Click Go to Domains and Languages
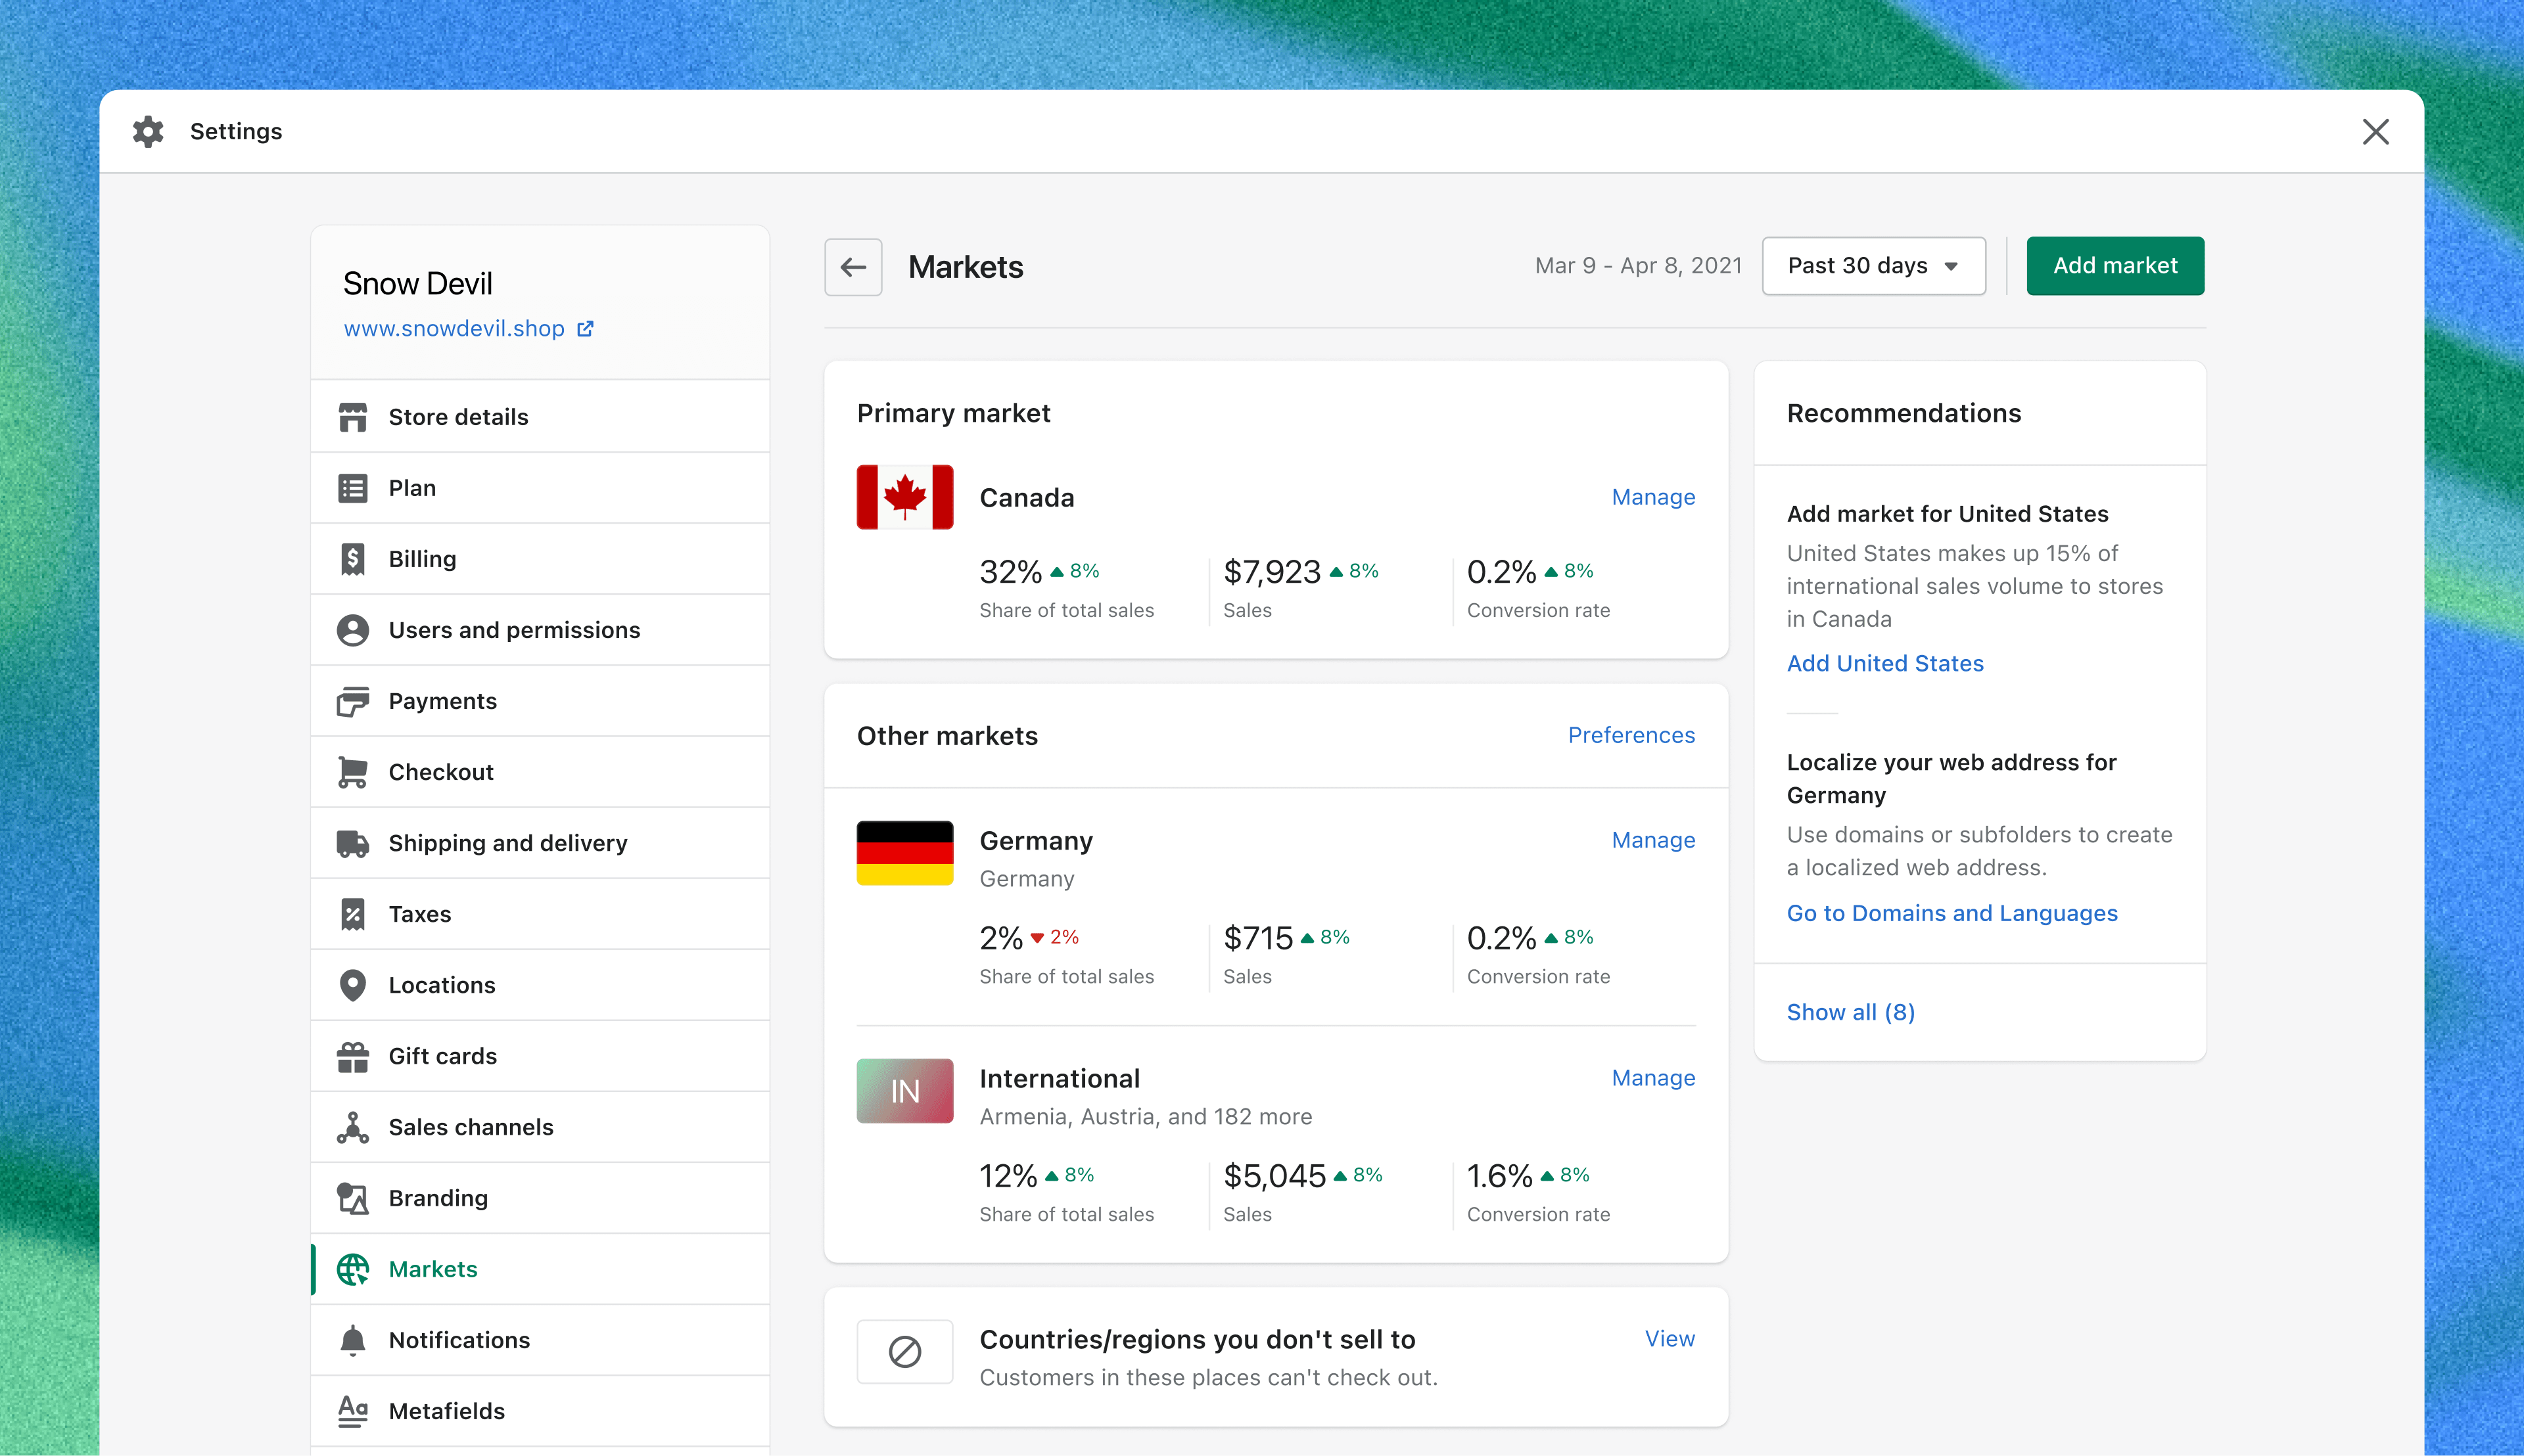The width and height of the screenshot is (2524, 1456). coord(1951,913)
